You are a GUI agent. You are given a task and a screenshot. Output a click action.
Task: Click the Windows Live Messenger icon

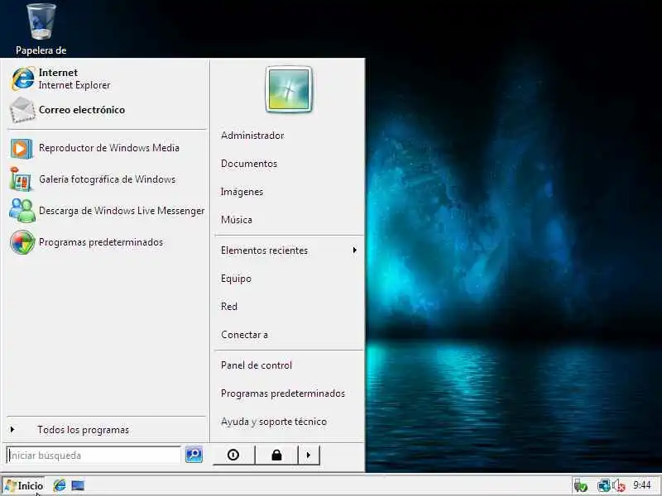22,211
